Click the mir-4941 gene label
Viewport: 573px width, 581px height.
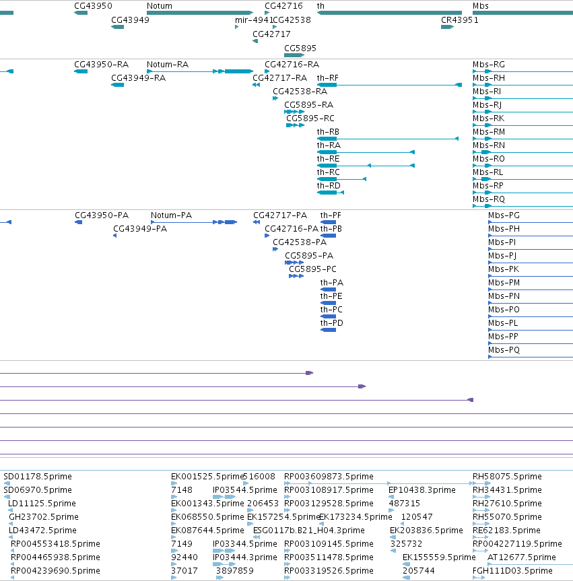pos(254,20)
